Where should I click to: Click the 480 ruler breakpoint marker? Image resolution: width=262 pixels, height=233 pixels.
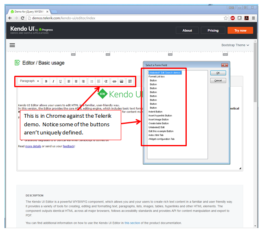108,55
